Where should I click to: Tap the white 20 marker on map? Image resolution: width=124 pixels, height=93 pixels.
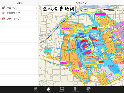pos(95,50)
